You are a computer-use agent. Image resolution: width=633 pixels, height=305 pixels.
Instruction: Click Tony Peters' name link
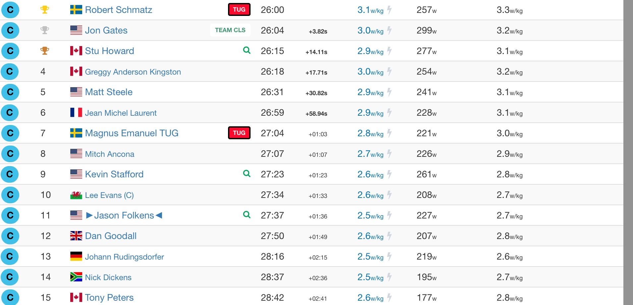pos(109,298)
